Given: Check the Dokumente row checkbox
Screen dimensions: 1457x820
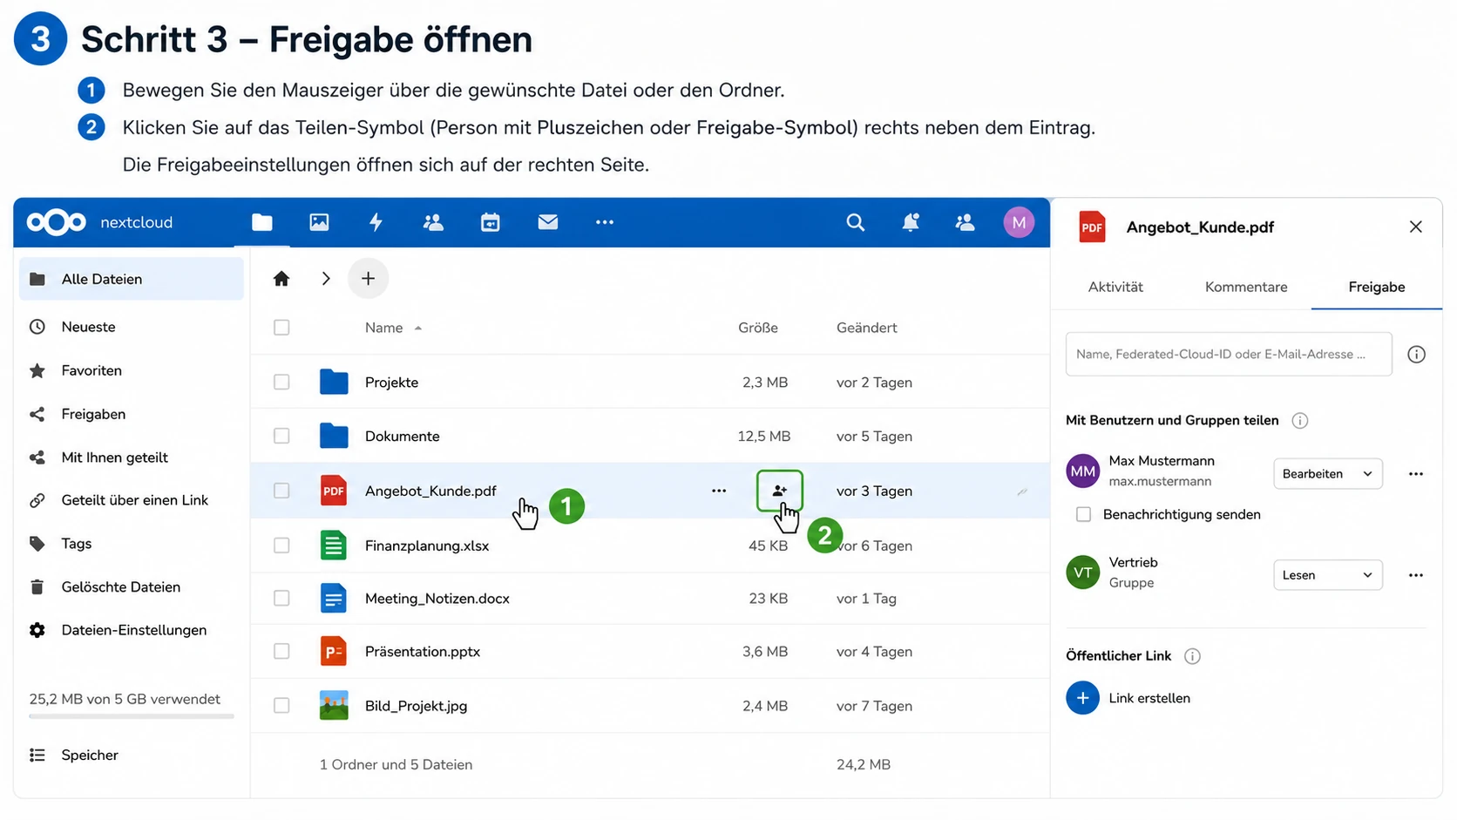Looking at the screenshot, I should [281, 436].
